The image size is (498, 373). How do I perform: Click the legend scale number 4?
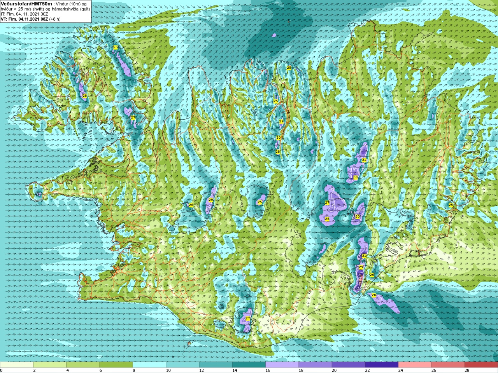pos(68,370)
